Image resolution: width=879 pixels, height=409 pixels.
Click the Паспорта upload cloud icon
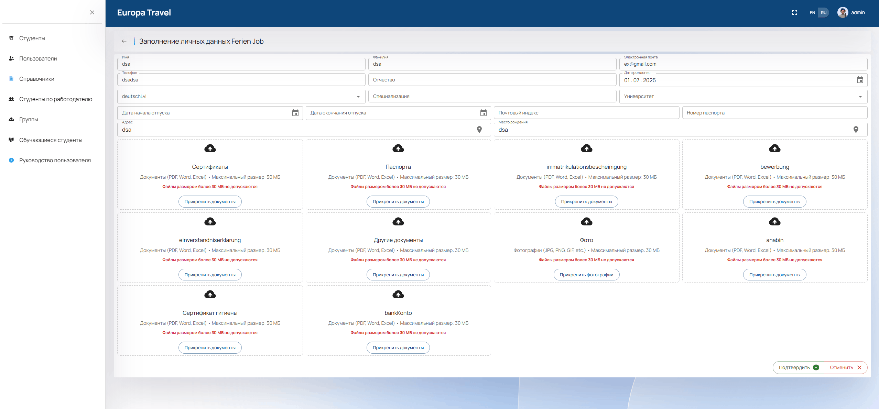click(398, 148)
